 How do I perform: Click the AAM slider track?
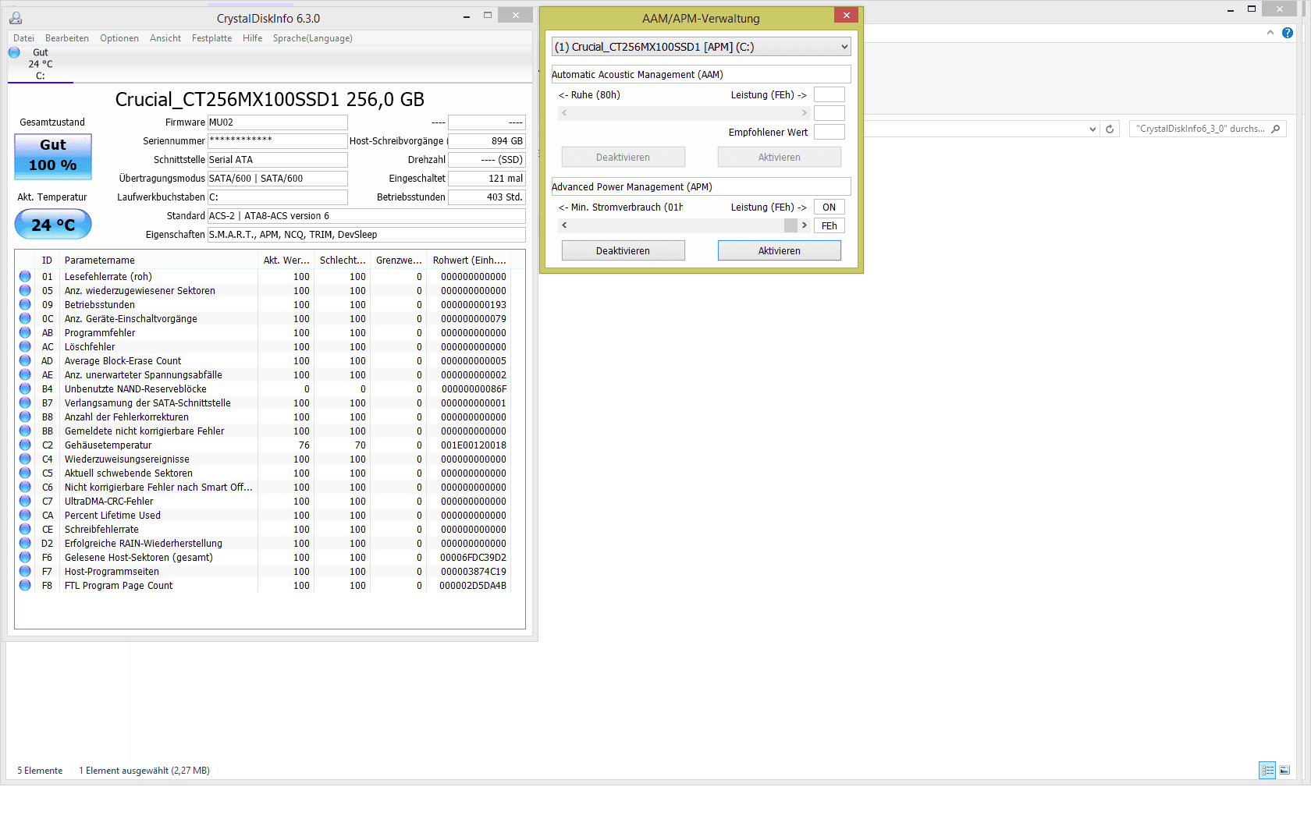[684, 113]
